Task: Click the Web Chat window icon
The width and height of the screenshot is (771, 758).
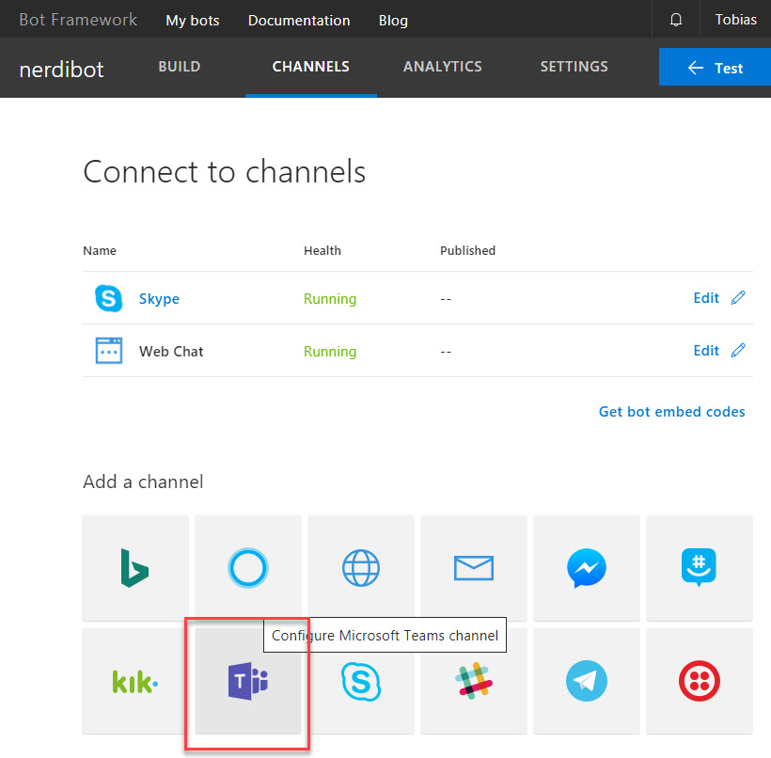Action: click(109, 351)
